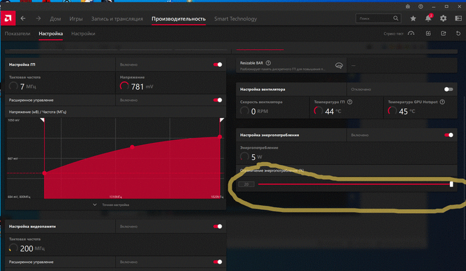Click the AMD logo icon
Screen dimensions: 466x271
click(x=8, y=19)
